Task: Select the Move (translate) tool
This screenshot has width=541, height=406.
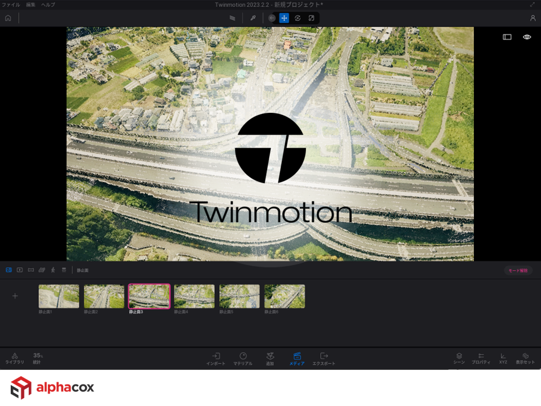Action: [284, 18]
